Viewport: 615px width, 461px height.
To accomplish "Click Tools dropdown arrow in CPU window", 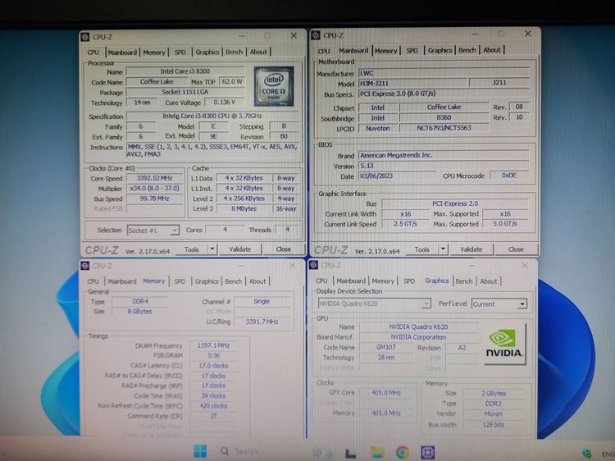I will tap(212, 249).
